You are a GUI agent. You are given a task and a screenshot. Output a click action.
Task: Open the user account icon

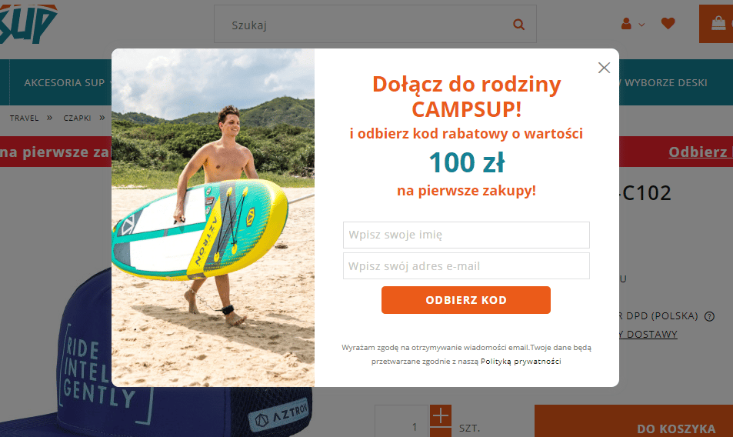click(x=627, y=24)
